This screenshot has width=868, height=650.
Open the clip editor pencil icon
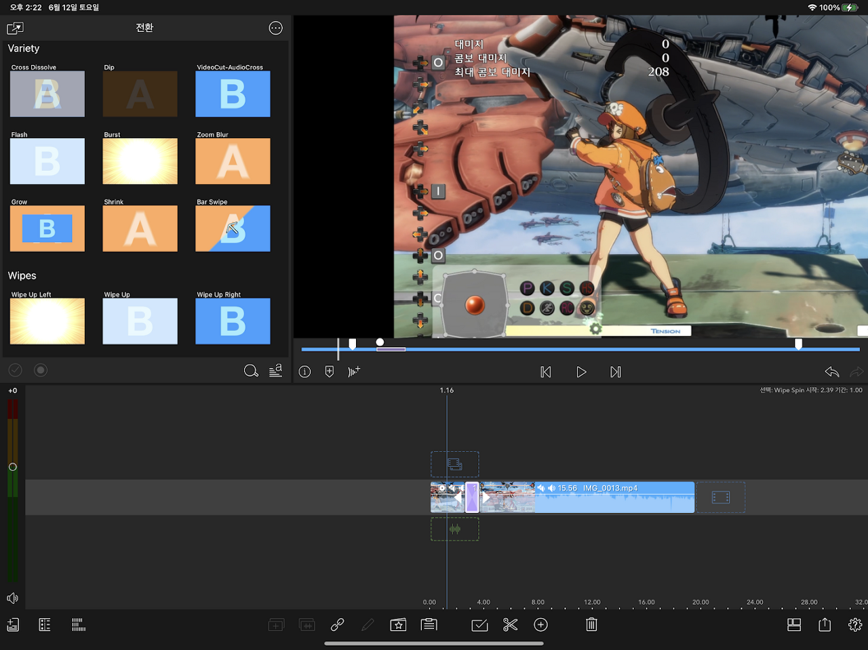click(368, 625)
